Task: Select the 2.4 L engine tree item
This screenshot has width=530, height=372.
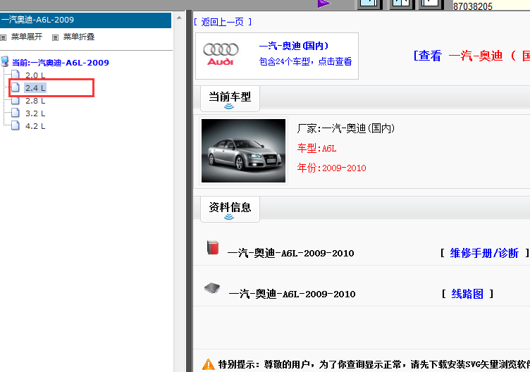Action: [x=35, y=88]
